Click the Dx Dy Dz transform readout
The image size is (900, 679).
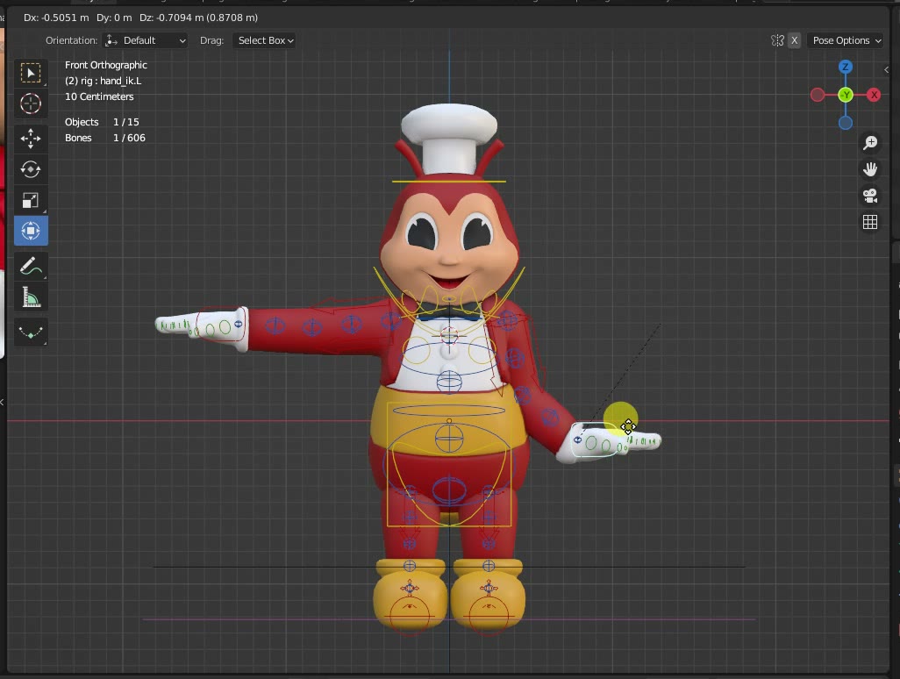coord(140,18)
